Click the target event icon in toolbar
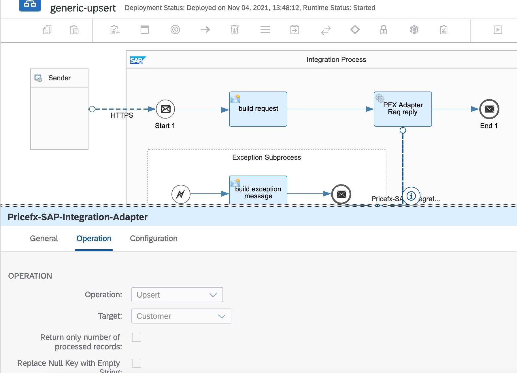Screen dimensions: 517x373 (x=175, y=30)
